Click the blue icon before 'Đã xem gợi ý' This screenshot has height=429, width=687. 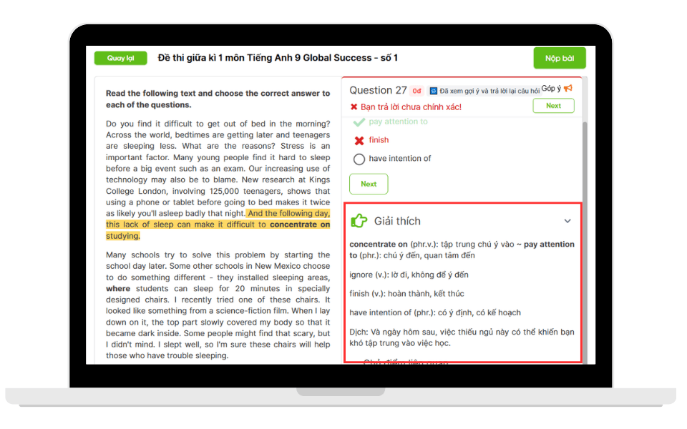point(434,91)
